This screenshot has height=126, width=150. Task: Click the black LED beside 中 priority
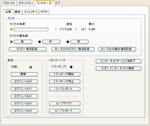[39, 42]
